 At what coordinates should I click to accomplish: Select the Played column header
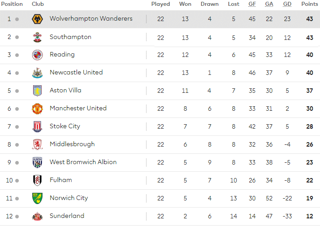click(x=161, y=4)
